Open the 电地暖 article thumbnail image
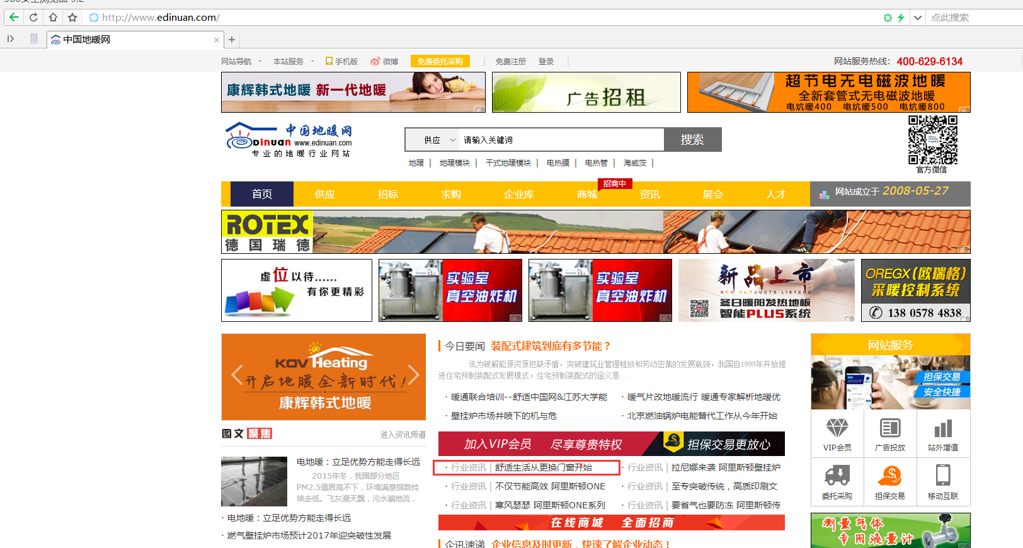 click(x=254, y=481)
